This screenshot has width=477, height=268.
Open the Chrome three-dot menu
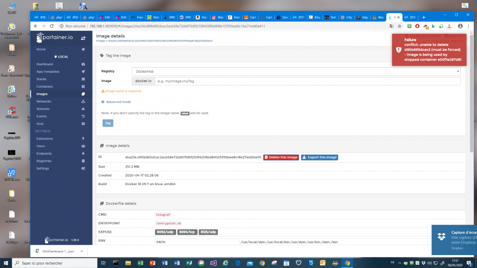[469, 26]
